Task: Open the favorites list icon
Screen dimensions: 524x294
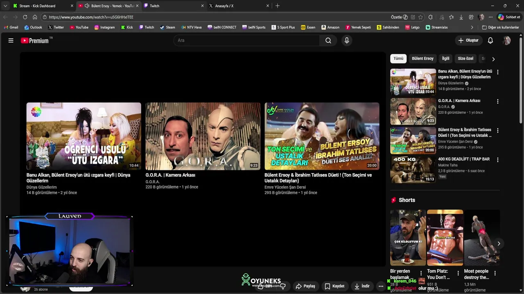Action: pyautogui.click(x=451, y=17)
